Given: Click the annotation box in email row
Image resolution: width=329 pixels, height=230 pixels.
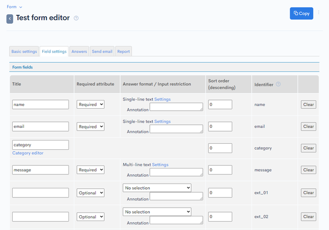Looking at the screenshot, I should click(176, 129).
